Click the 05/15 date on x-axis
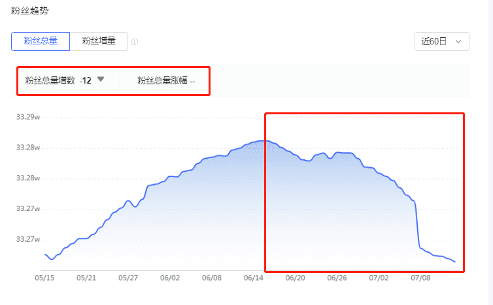 click(x=44, y=278)
